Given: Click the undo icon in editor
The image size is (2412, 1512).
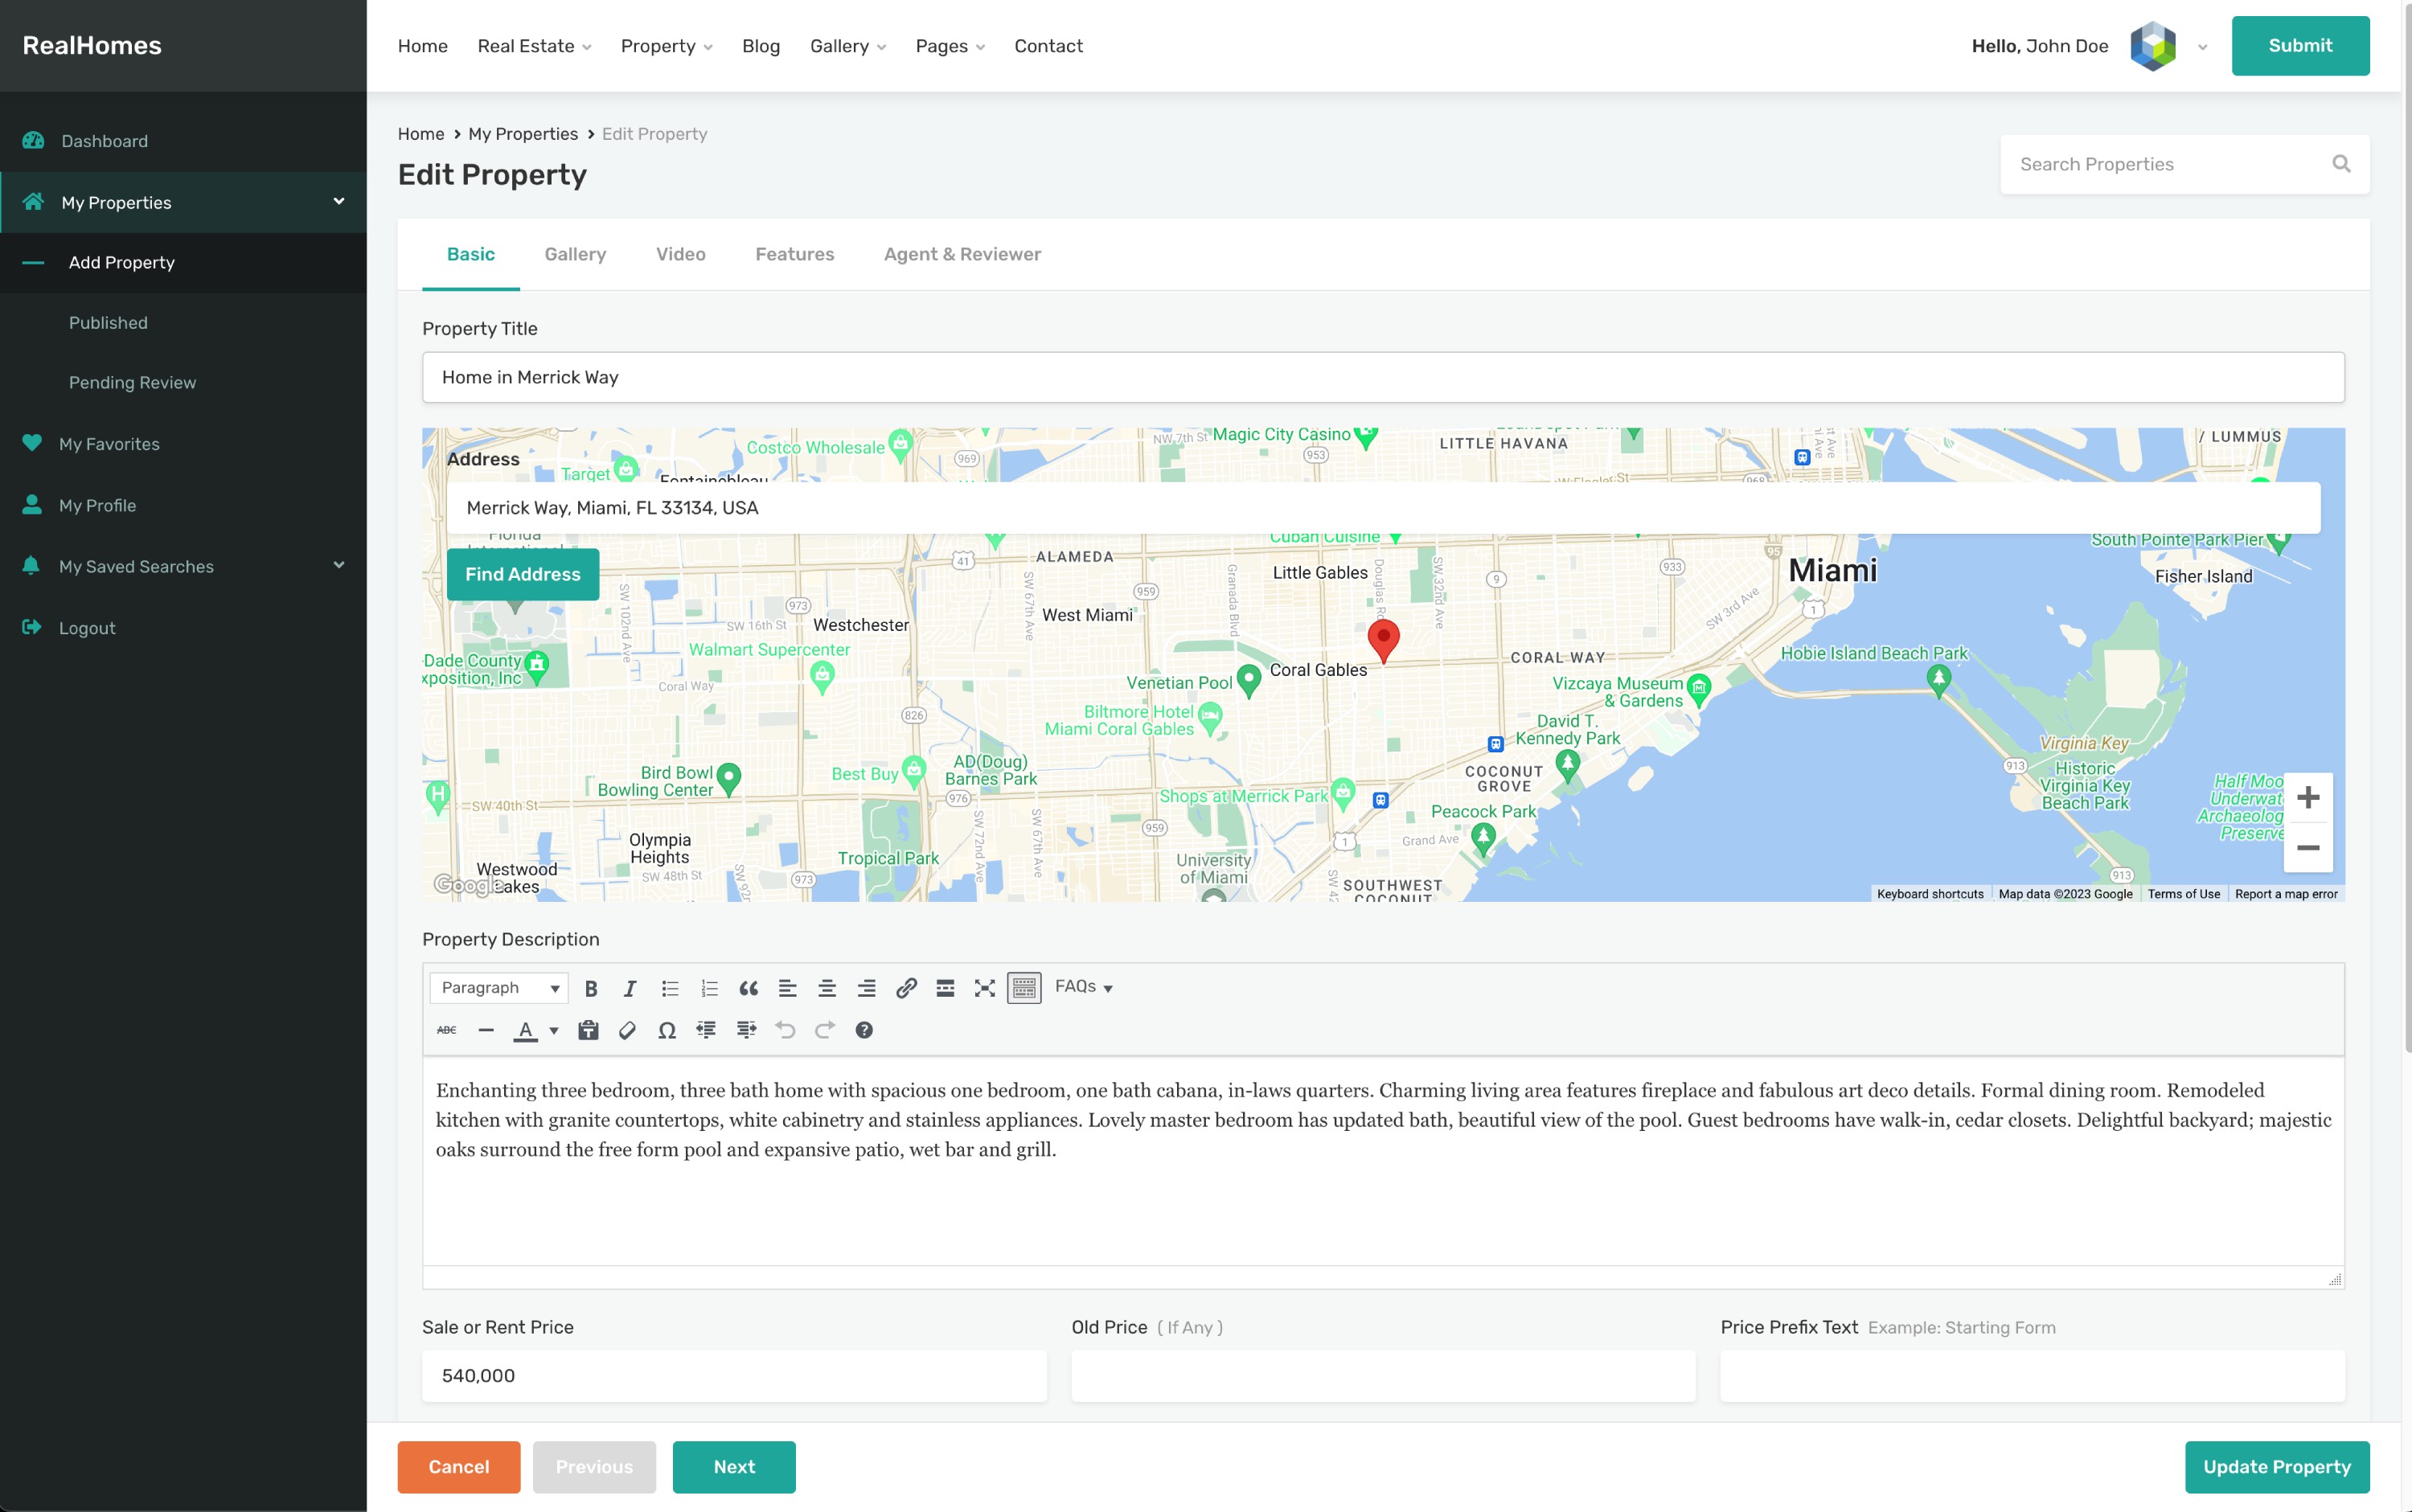Looking at the screenshot, I should point(785,1030).
